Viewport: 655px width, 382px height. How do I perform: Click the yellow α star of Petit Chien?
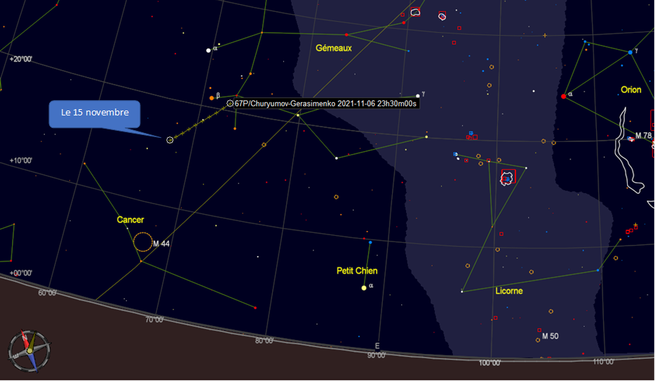tap(364, 288)
